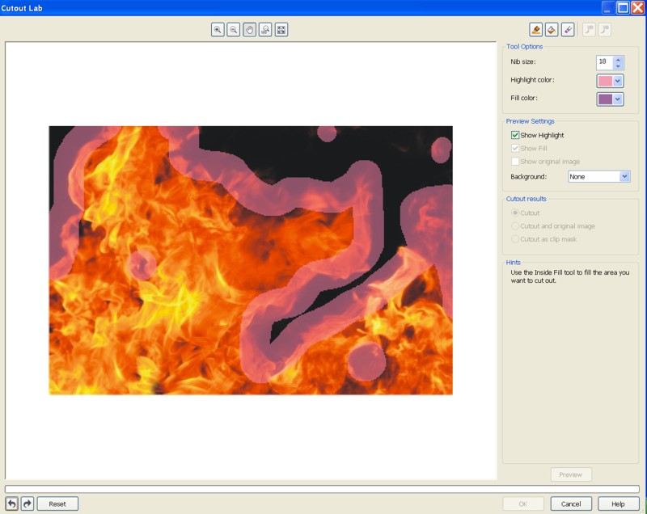
Task: Toggle the Show Highlight checkbox
Action: point(515,135)
